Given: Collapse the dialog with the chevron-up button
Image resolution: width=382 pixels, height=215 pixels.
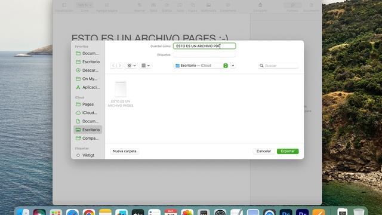Looking at the screenshot, I should [233, 66].
